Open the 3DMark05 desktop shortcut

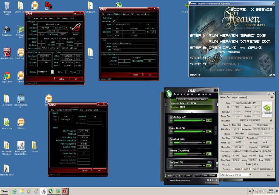click(x=21, y=123)
